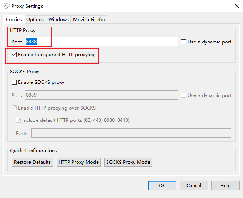
Task: Open the Windows tab
Action: click(58, 20)
